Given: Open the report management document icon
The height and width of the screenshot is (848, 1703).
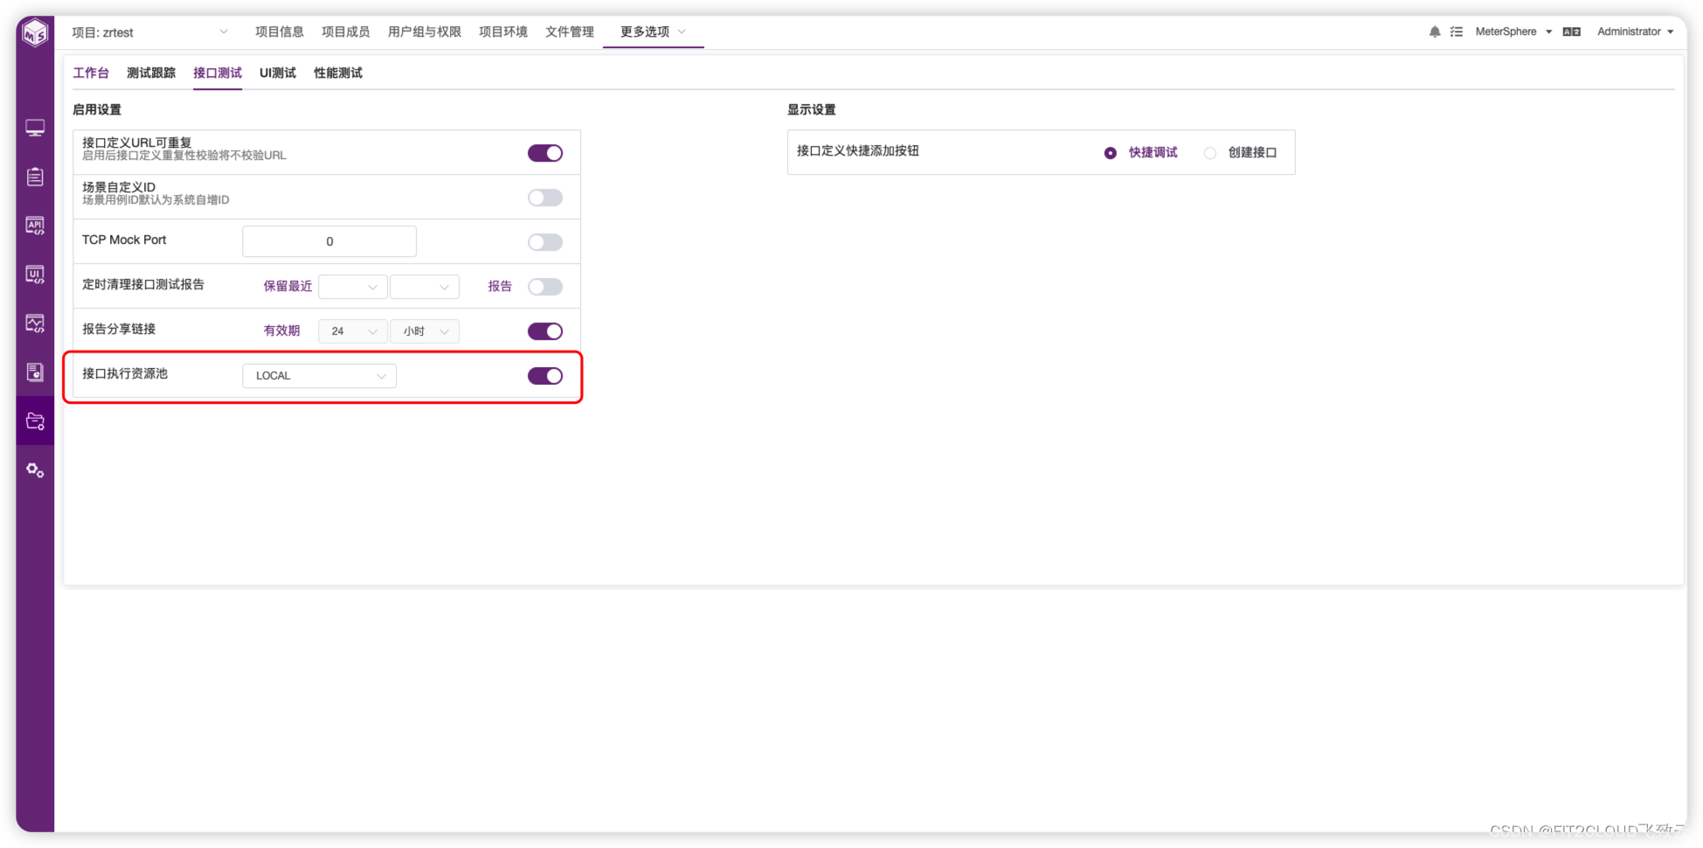Looking at the screenshot, I should point(35,372).
